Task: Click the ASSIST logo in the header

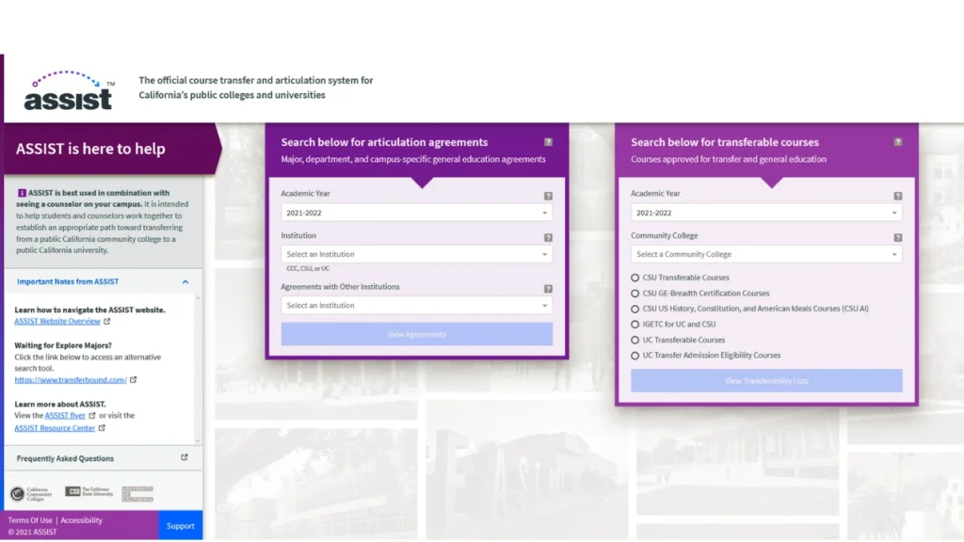Action: click(x=69, y=91)
